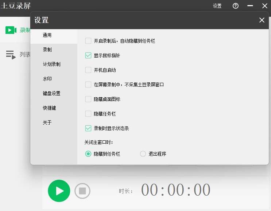Screen dimensions: 271x211
Task: Click the green camera record icon
Action: click(x=11, y=30)
